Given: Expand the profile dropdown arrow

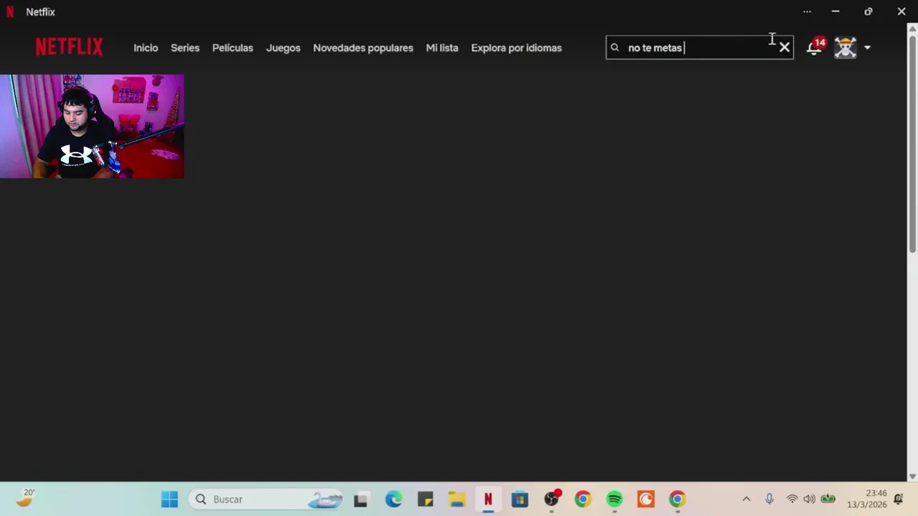Looking at the screenshot, I should (x=867, y=48).
